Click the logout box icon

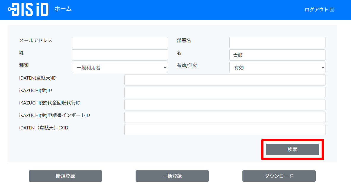tap(332, 10)
